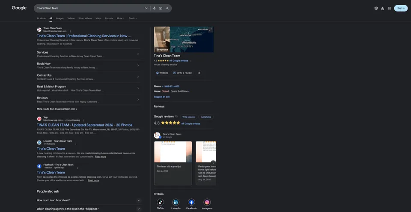This screenshot has width=411, height=212.
Task: Click the Facebook result favicon
Action: pos(39,166)
